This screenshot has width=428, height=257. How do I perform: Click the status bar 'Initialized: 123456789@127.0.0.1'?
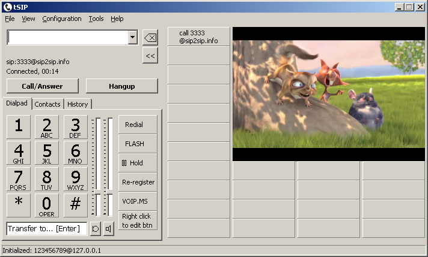[x=52, y=250]
